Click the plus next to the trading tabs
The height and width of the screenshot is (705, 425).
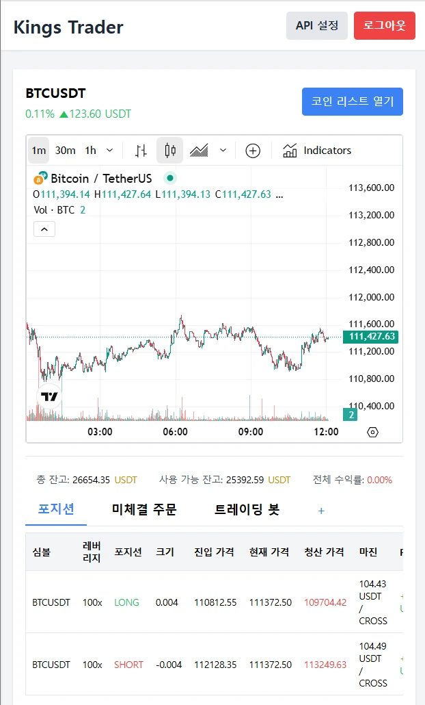tap(320, 511)
